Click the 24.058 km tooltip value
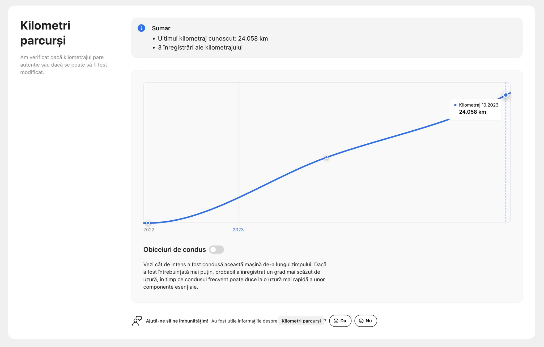Image resolution: width=544 pixels, height=347 pixels. click(472, 112)
